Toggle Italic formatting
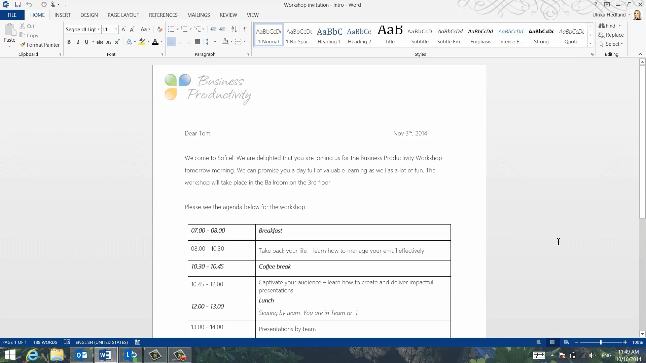 click(78, 42)
